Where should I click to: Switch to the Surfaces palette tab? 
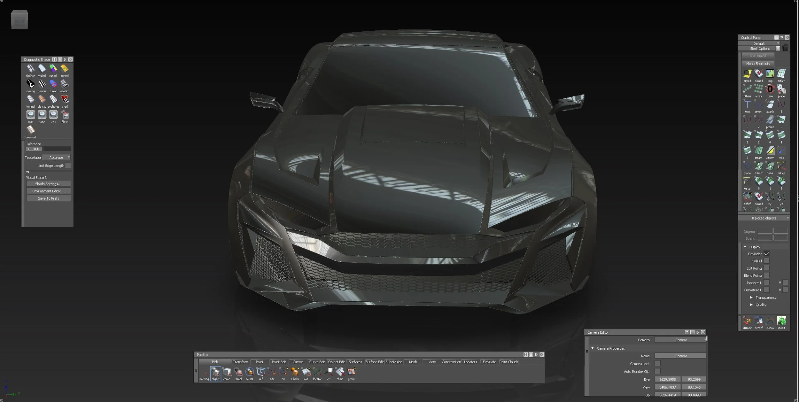click(x=355, y=362)
